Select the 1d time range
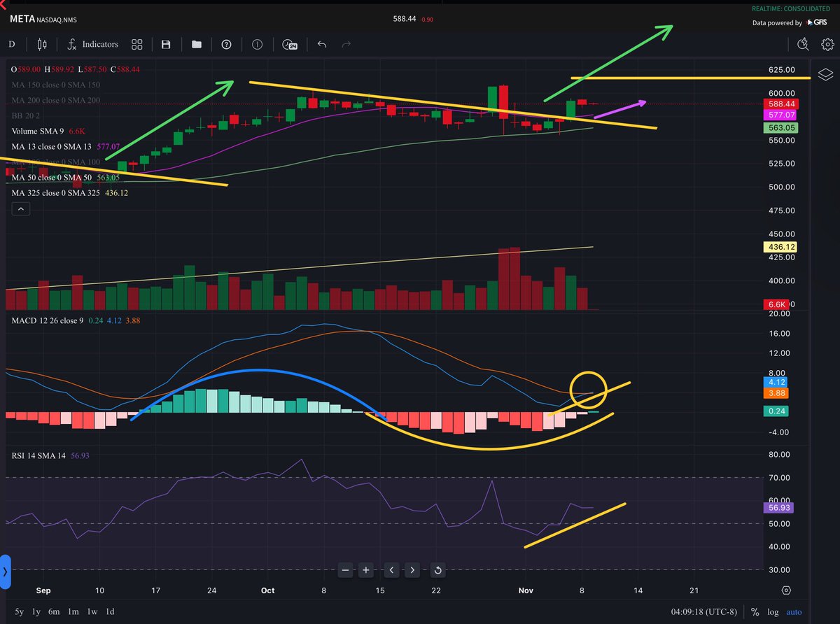Viewport: 840px width, 624px height. point(110,611)
